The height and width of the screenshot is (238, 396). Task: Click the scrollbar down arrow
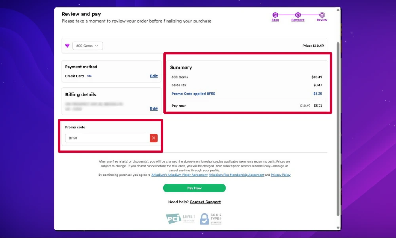tap(338, 228)
